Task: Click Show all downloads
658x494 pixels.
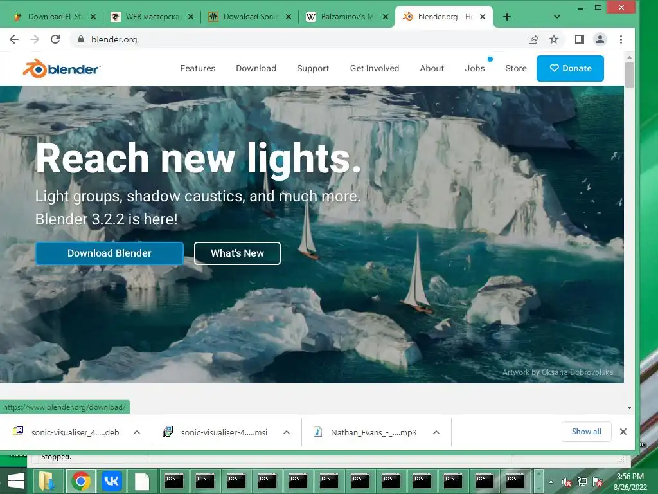Action: [586, 432]
